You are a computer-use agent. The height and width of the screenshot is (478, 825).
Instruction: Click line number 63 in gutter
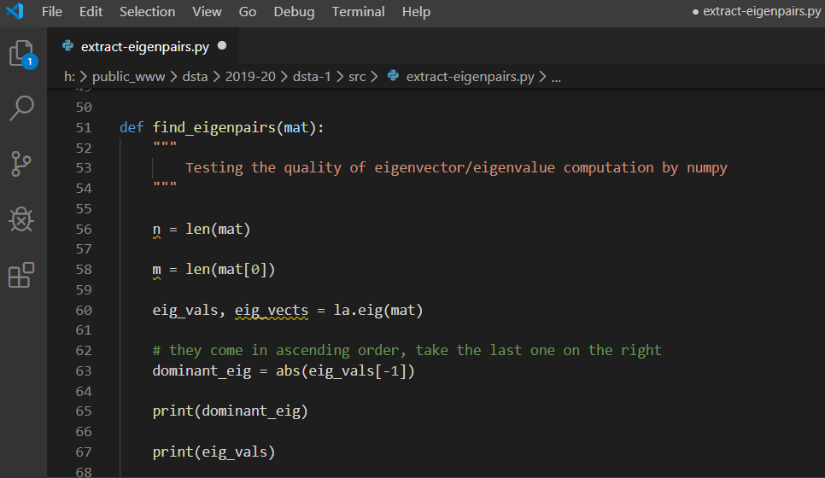(84, 370)
